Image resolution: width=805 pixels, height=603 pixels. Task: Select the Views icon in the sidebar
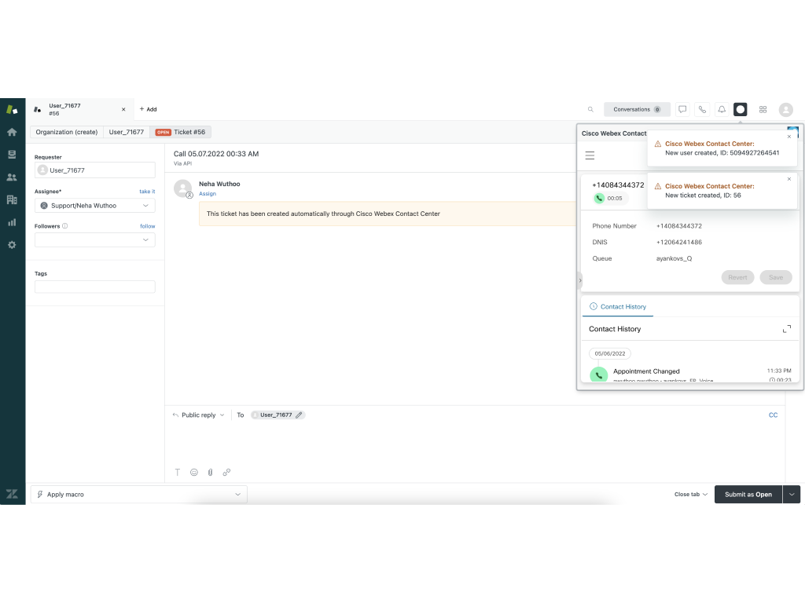pyautogui.click(x=11, y=154)
